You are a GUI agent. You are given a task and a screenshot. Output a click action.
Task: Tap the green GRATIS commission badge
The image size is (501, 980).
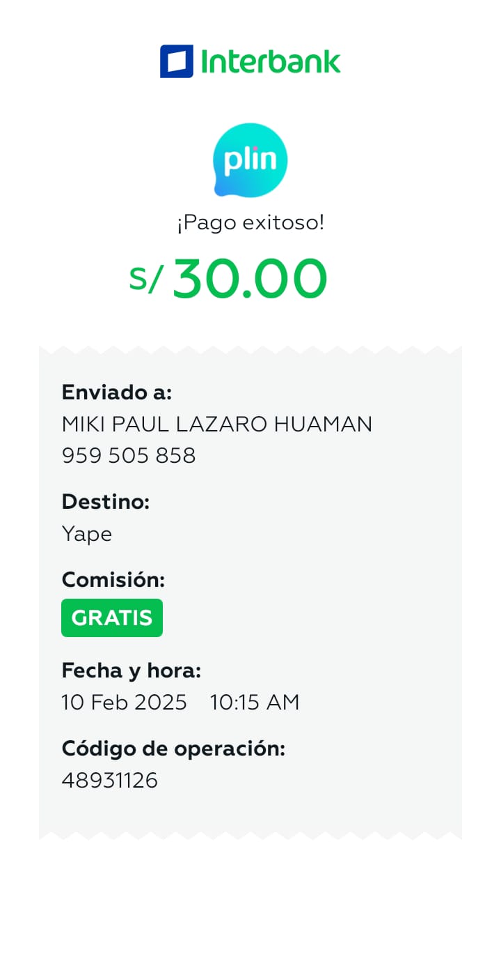[x=112, y=618]
